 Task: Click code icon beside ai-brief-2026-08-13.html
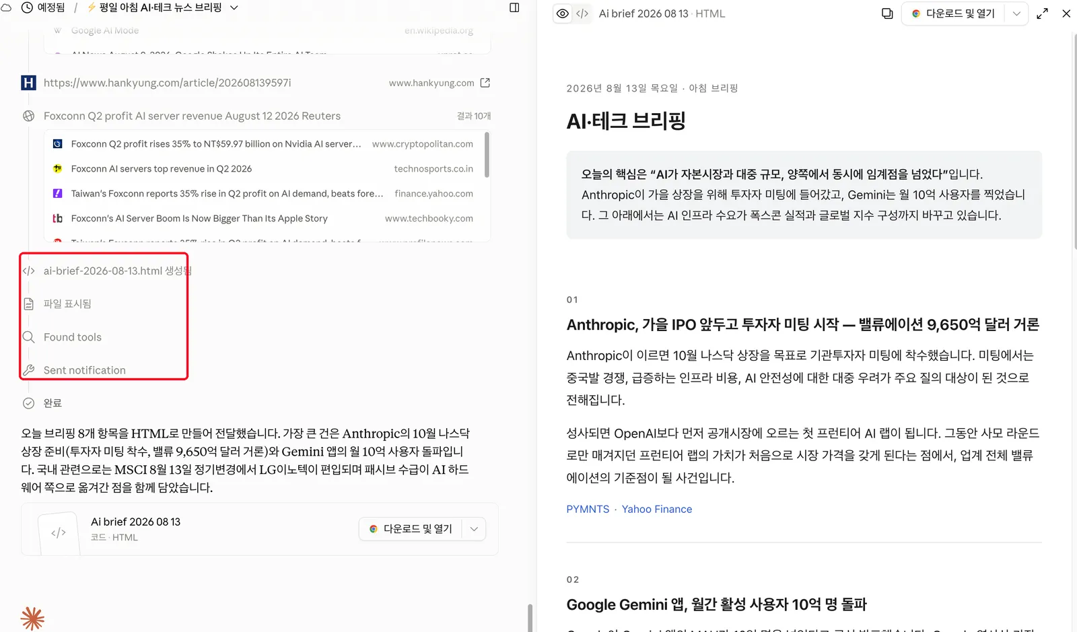tap(28, 271)
